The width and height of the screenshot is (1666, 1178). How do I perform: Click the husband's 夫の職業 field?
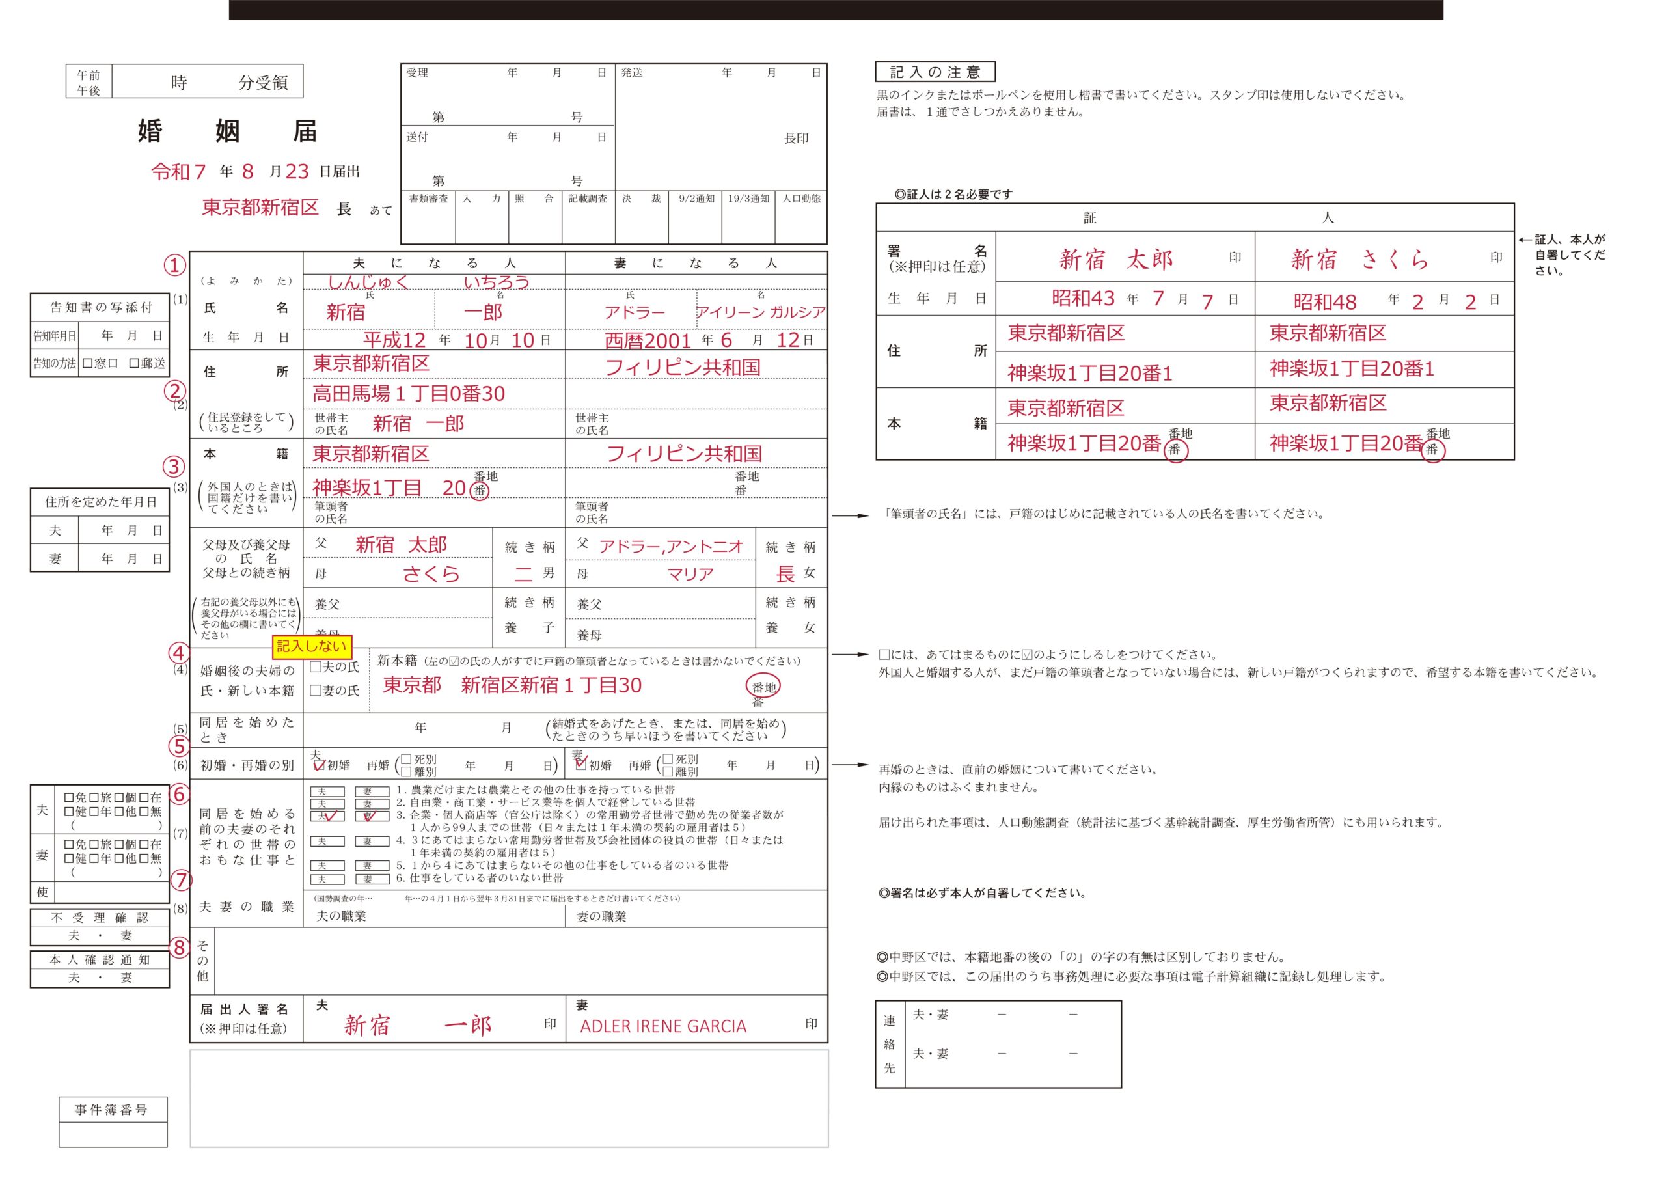[435, 916]
